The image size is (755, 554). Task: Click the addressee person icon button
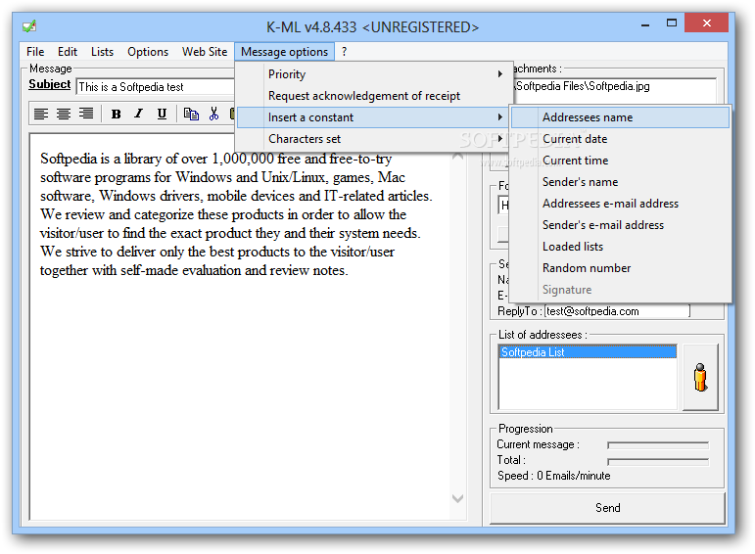[700, 377]
